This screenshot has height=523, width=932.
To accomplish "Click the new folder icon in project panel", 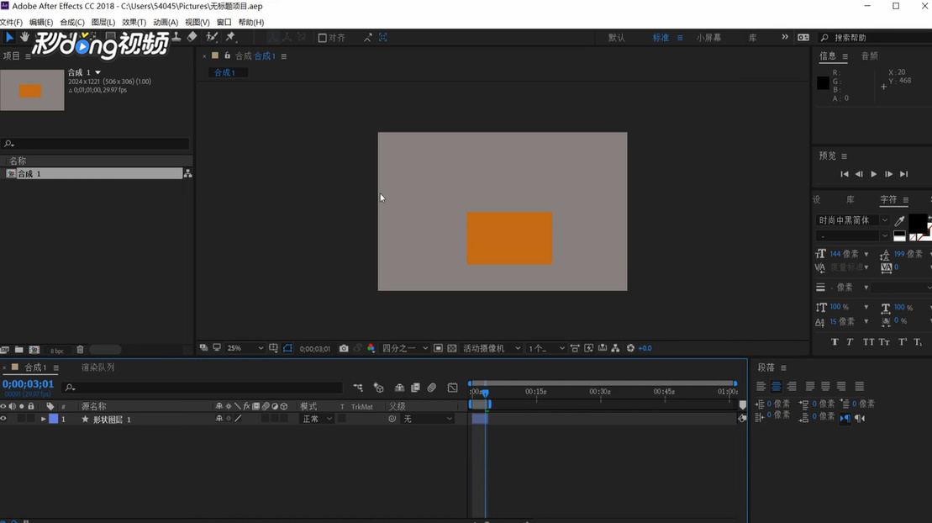I will pyautogui.click(x=19, y=350).
